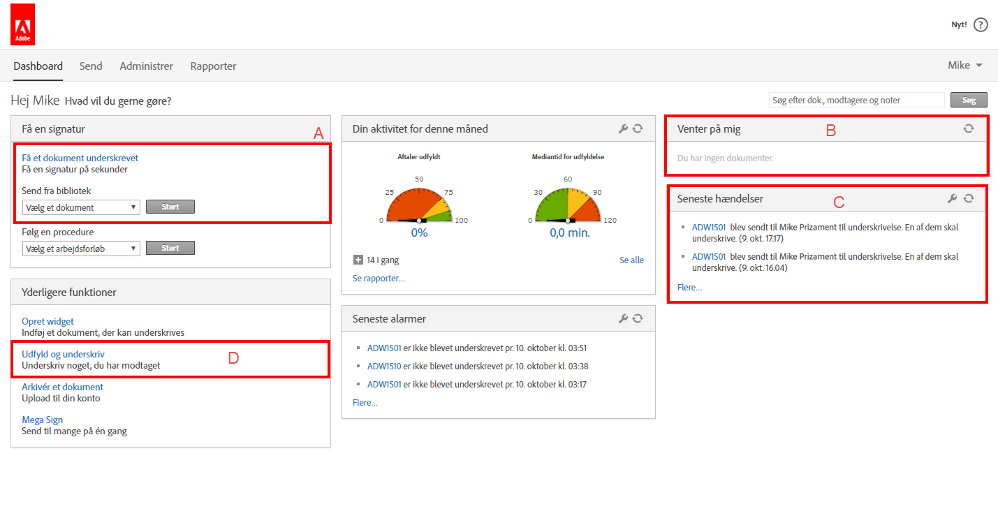Refresh the Seneste alarmer panel
This screenshot has width=998, height=525.
pos(638,318)
